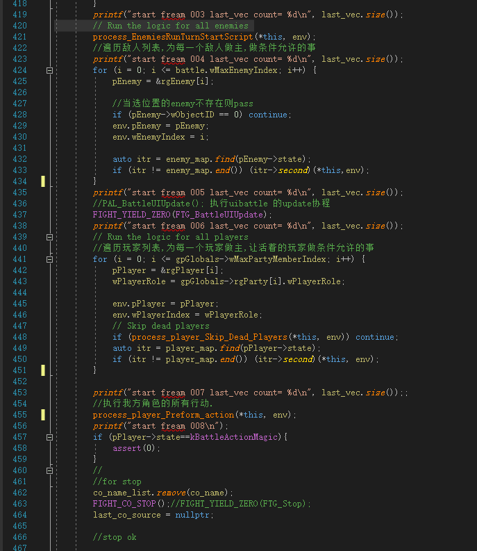Click FIGHT_YIELD_ZERO(FTG_BattleUIUpdate) macro call
Image resolution: width=477 pixels, height=551 pixels.
click(183, 215)
